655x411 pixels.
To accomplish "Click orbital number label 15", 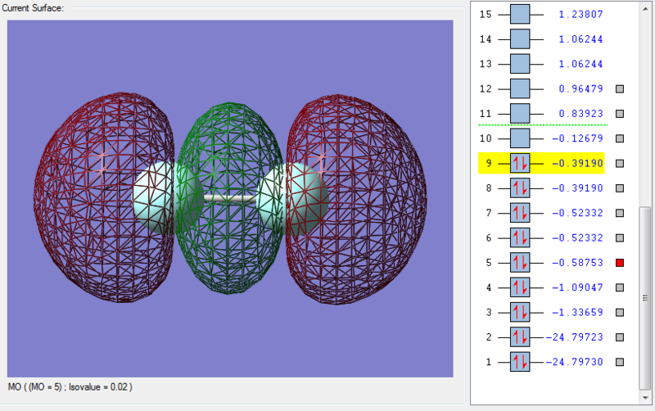I will (x=486, y=14).
